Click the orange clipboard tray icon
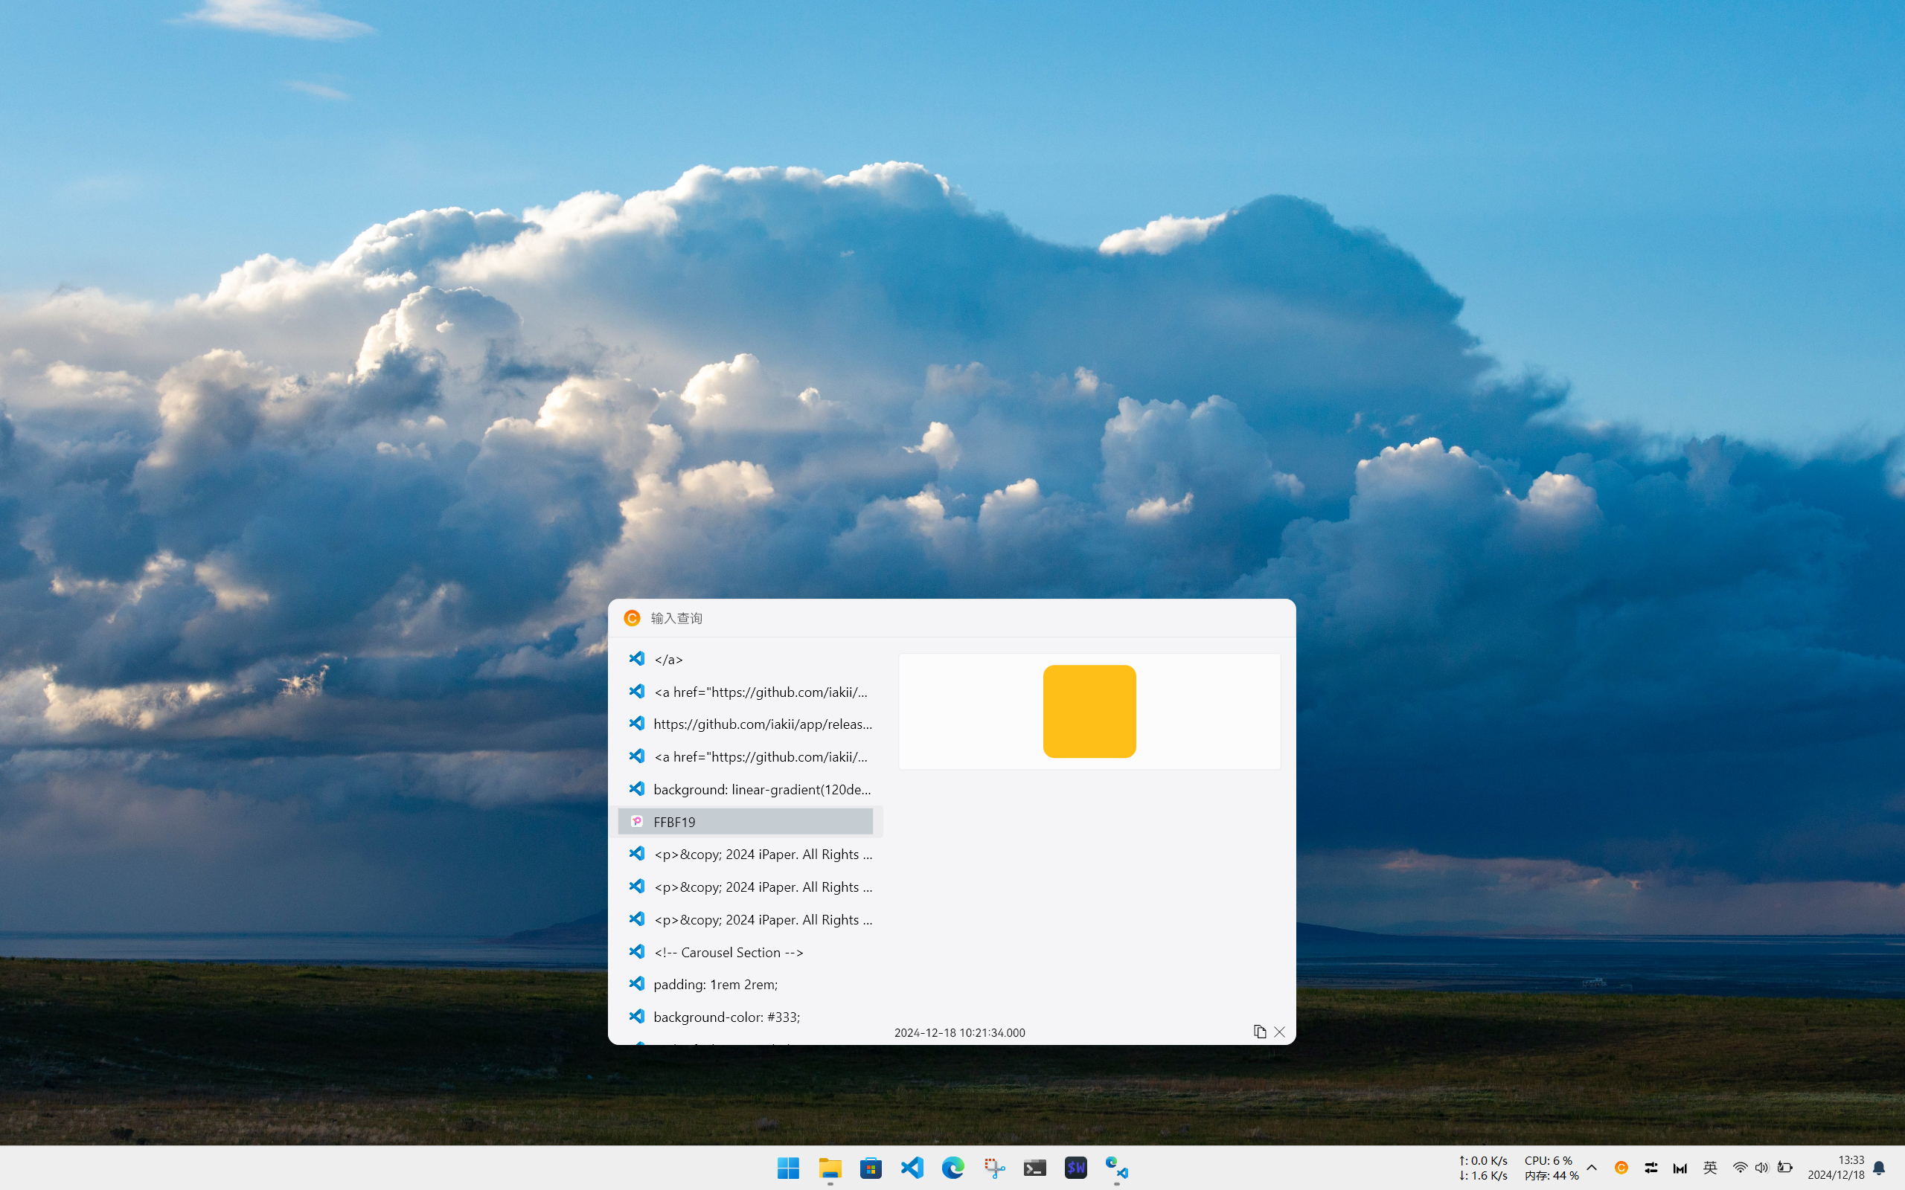The height and width of the screenshot is (1190, 1905). (1621, 1167)
